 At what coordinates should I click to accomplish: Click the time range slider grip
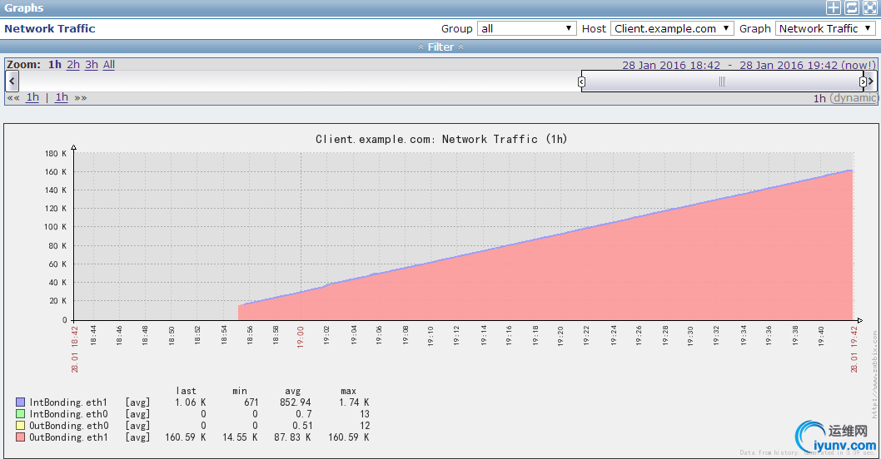pyautogui.click(x=723, y=82)
